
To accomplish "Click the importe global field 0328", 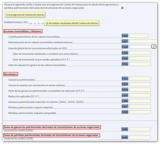I will tap(140, 47).
